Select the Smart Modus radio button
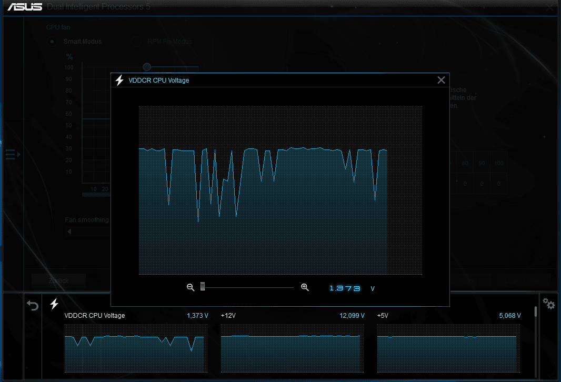 pyautogui.click(x=52, y=42)
